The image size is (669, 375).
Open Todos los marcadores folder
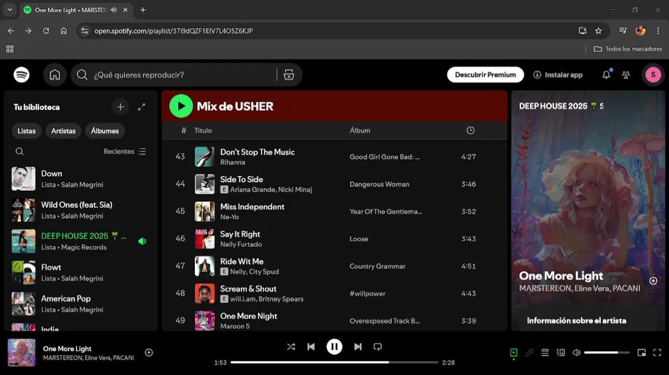[628, 49]
